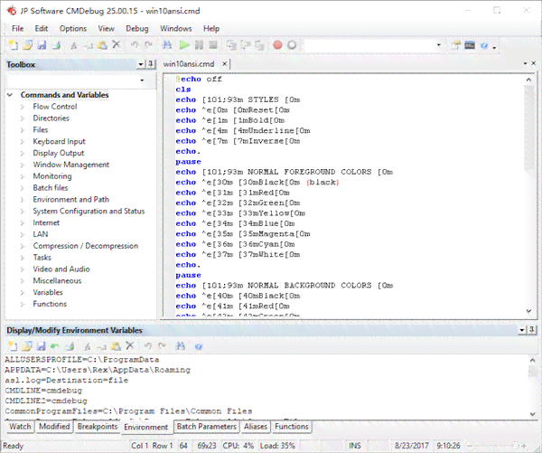Click the 'cls' line in editor
This screenshot has width=542, height=453.
click(x=183, y=90)
